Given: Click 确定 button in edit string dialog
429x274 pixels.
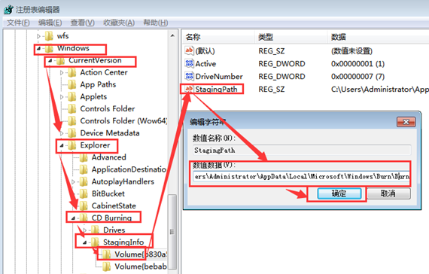Looking at the screenshot, I should coord(339,193).
